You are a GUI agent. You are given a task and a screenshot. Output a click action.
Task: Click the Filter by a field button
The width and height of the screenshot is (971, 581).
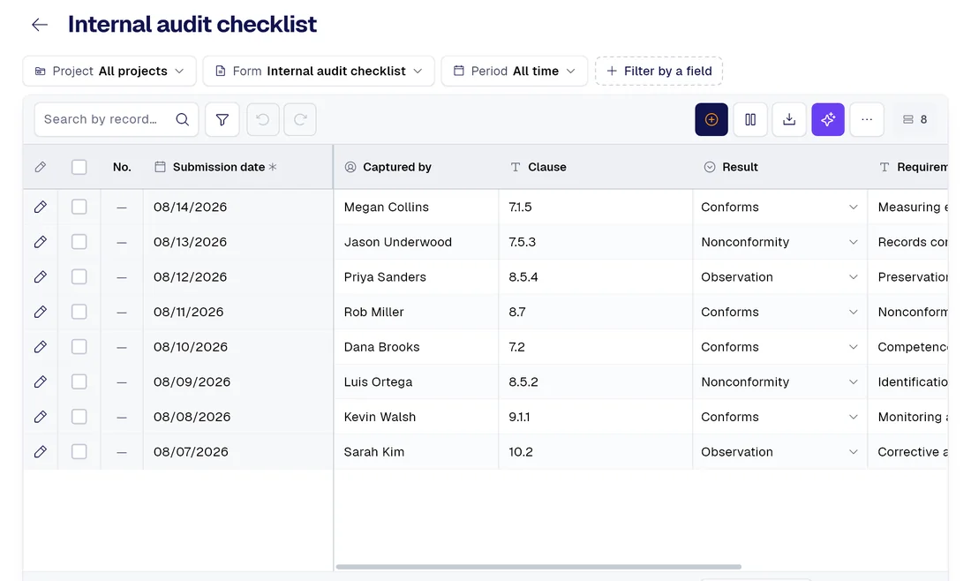[659, 72]
